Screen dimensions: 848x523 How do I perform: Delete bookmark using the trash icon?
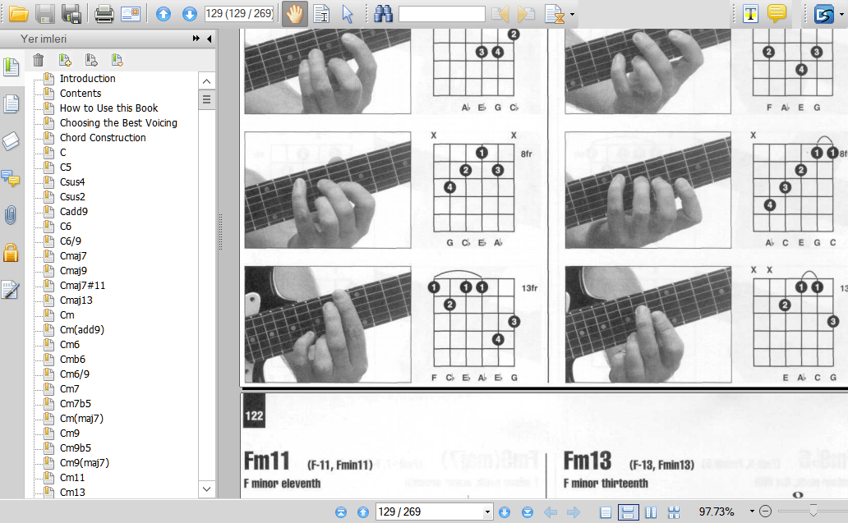tap(39, 59)
